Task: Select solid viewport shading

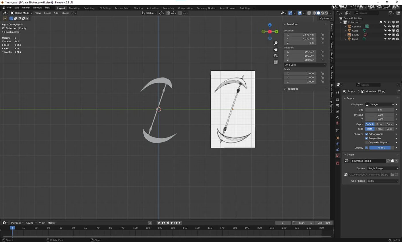Action: point(318,13)
